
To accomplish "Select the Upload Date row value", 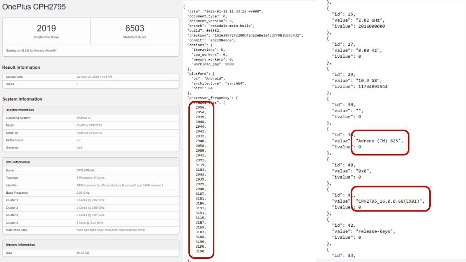I will [94, 77].
